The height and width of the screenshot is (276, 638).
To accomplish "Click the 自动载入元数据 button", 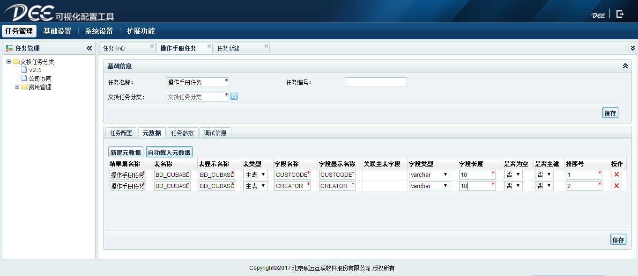I will pyautogui.click(x=169, y=153).
